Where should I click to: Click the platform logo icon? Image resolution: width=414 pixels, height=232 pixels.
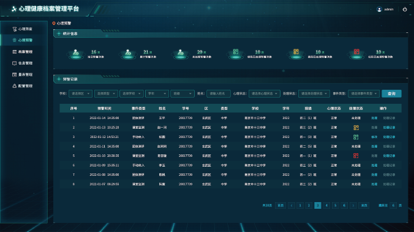coord(14,9)
